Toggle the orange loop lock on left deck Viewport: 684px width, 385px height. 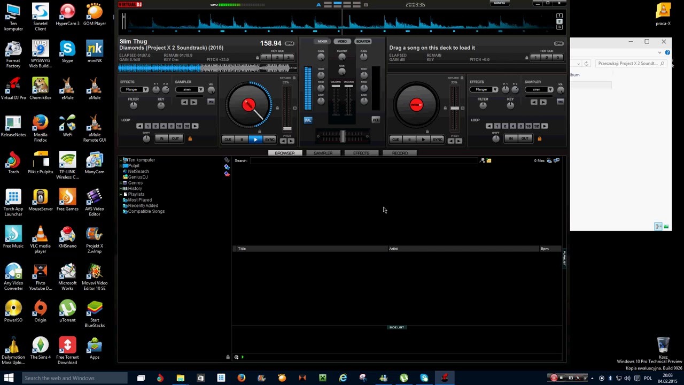[x=190, y=138]
